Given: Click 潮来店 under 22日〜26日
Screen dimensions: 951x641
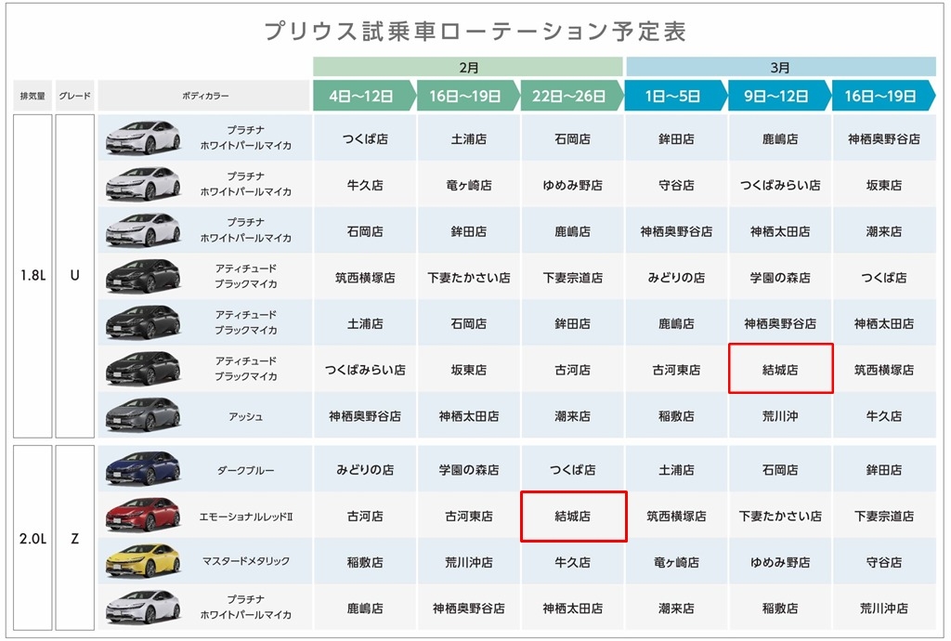Looking at the screenshot, I should click(x=572, y=416).
